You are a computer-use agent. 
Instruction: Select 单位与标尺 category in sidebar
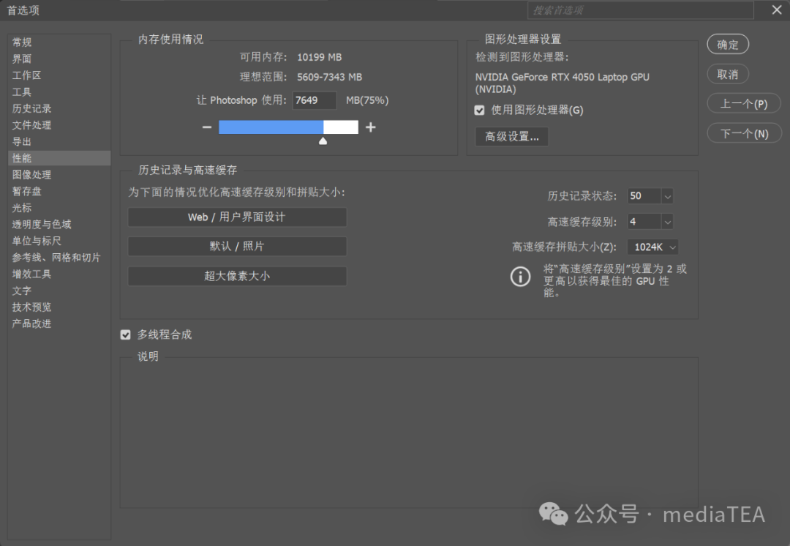(59, 241)
